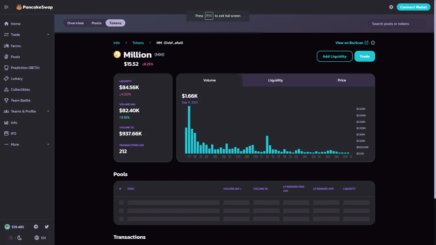Click the 212 transactions count

[123, 151]
